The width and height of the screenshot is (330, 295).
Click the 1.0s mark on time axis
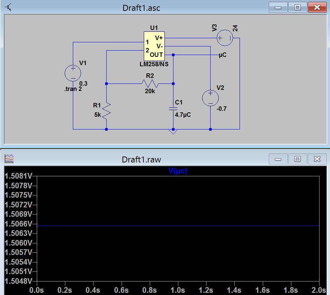tap(178, 290)
